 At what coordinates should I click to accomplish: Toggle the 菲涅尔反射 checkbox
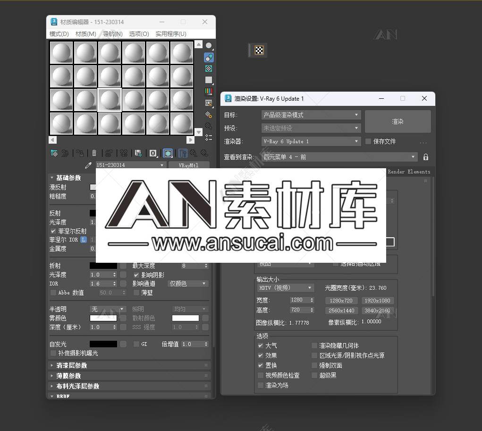[x=53, y=231]
